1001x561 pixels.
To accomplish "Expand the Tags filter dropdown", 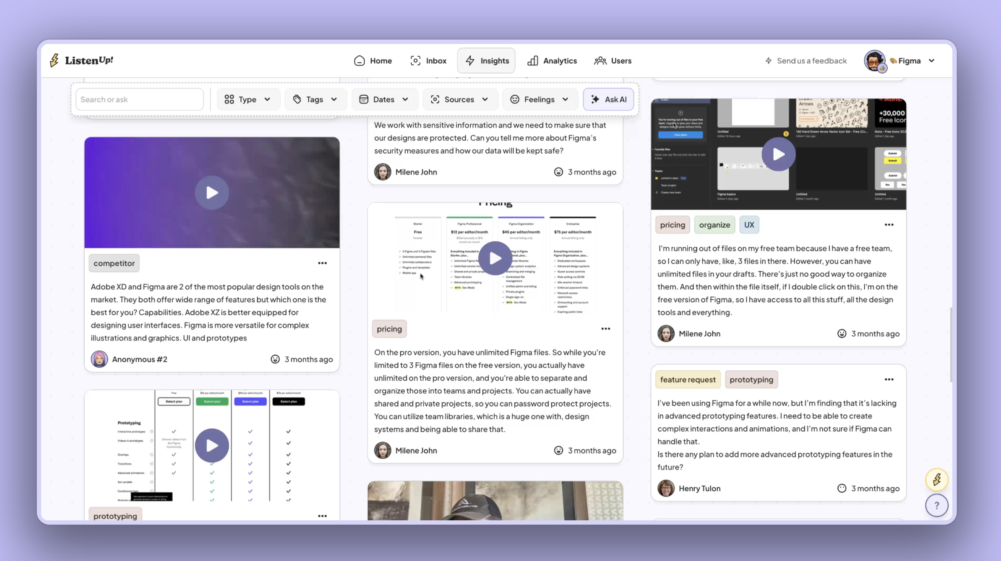I will 315,99.
